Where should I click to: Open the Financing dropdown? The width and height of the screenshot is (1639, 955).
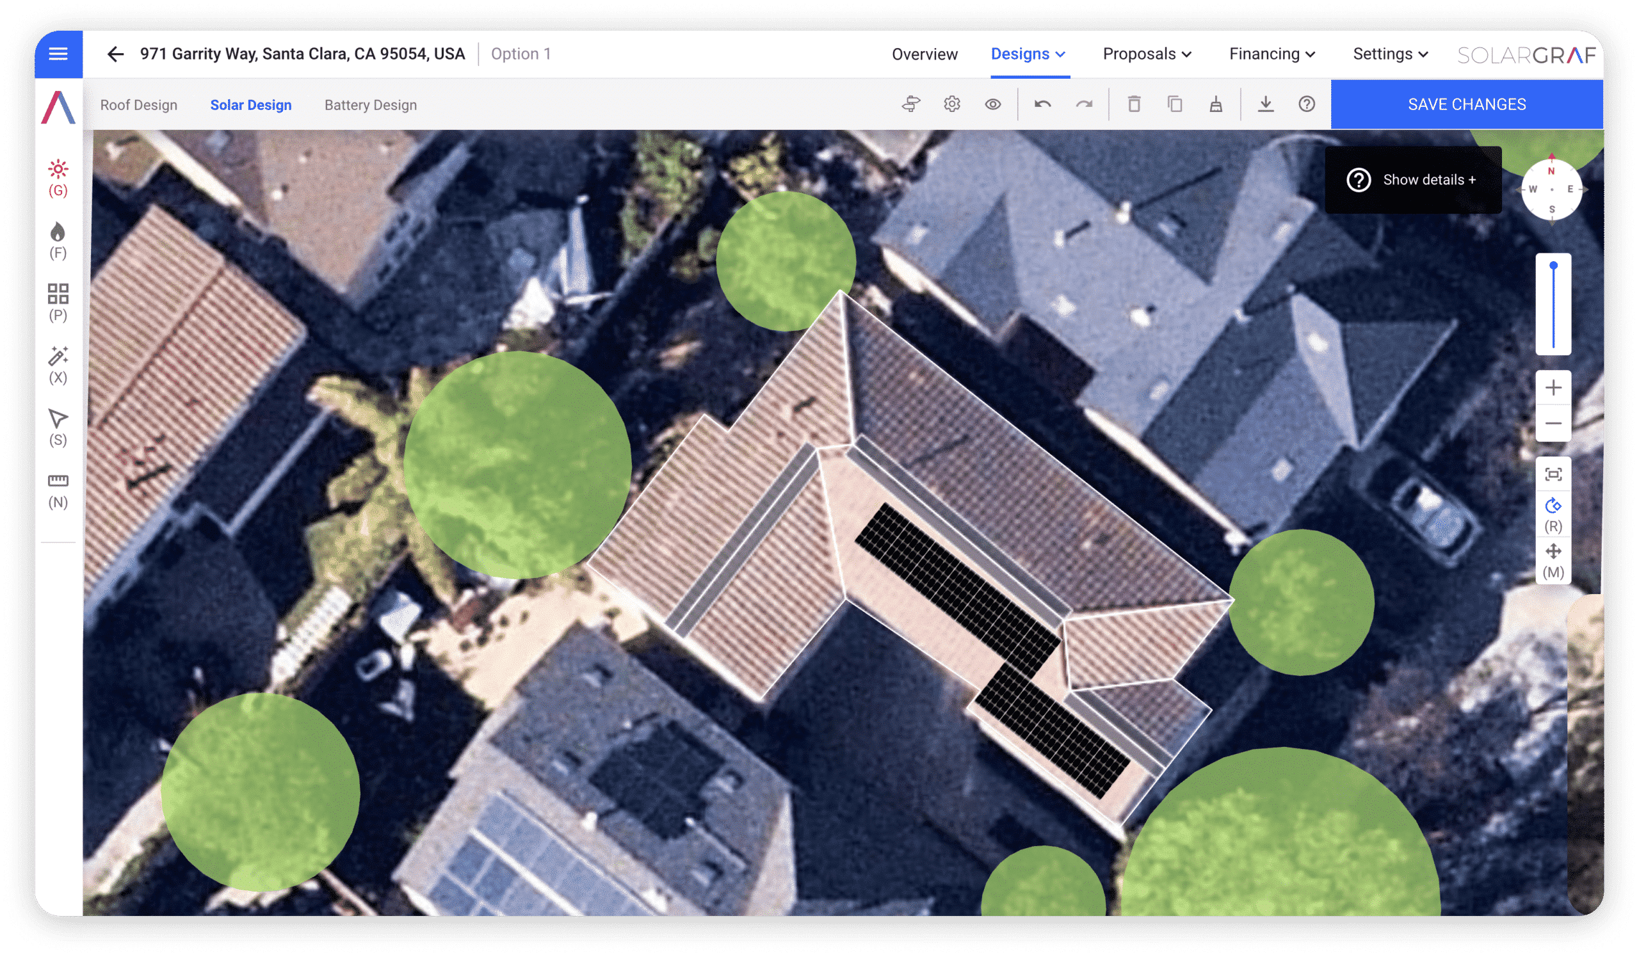(x=1272, y=54)
